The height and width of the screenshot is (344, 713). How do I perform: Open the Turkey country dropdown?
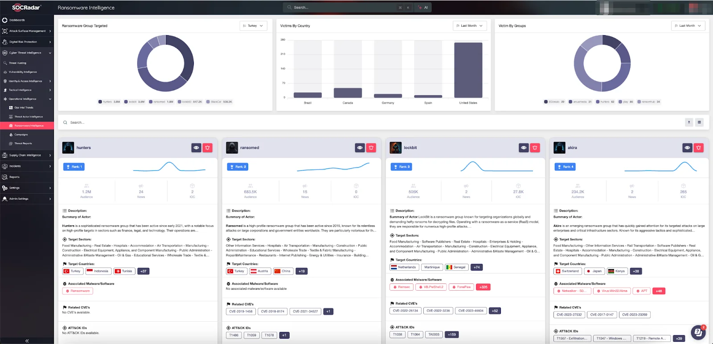pyautogui.click(x=253, y=26)
